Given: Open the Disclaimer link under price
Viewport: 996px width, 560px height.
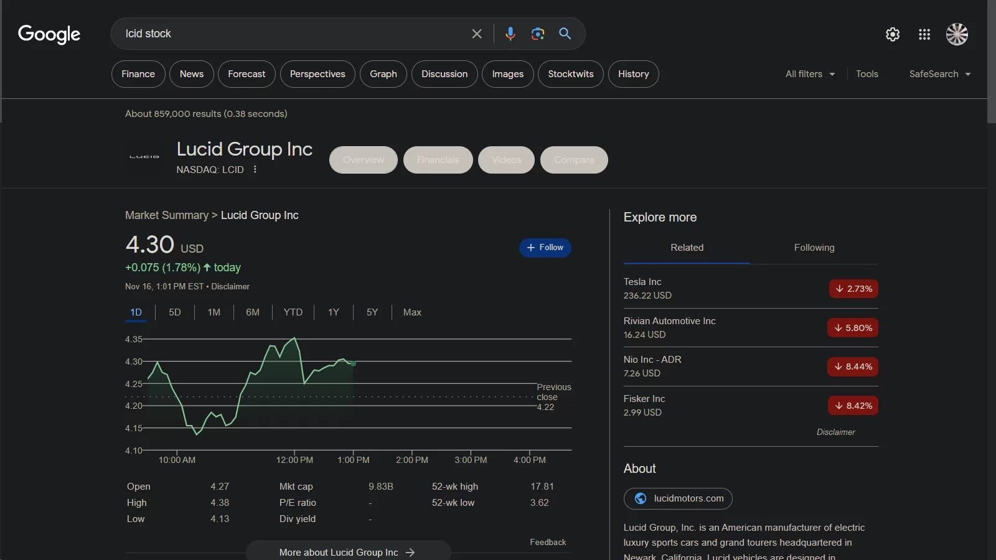Looking at the screenshot, I should [230, 287].
